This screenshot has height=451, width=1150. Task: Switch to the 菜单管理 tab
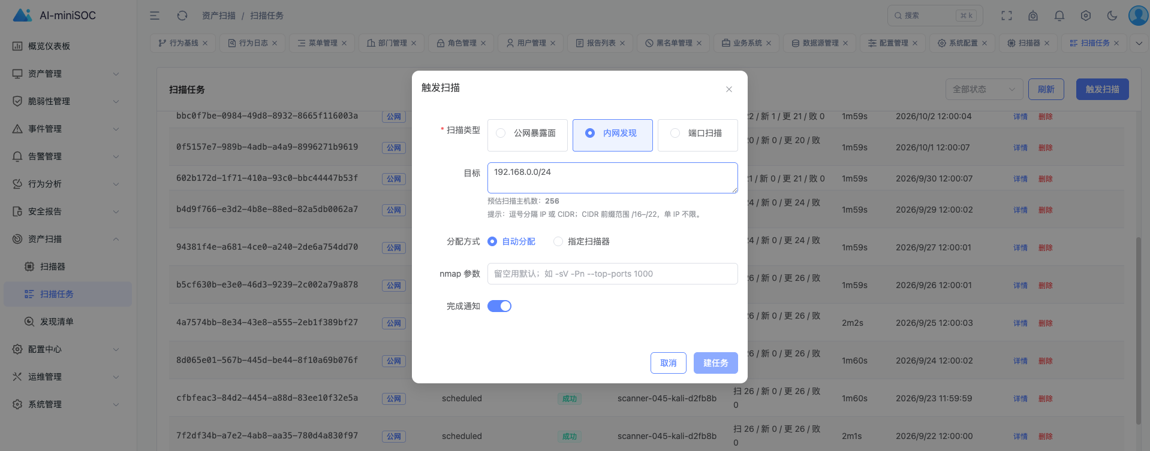pos(322,43)
